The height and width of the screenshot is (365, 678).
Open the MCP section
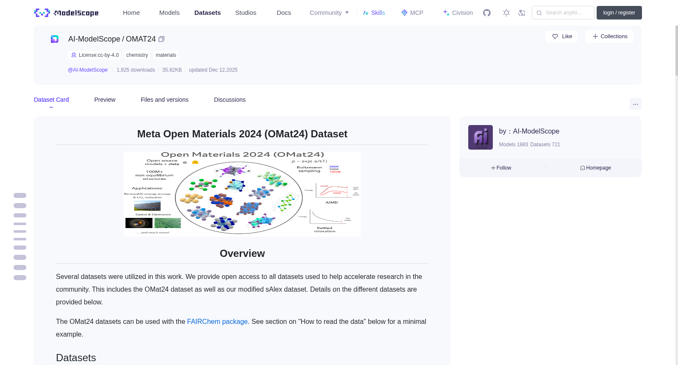pos(412,13)
